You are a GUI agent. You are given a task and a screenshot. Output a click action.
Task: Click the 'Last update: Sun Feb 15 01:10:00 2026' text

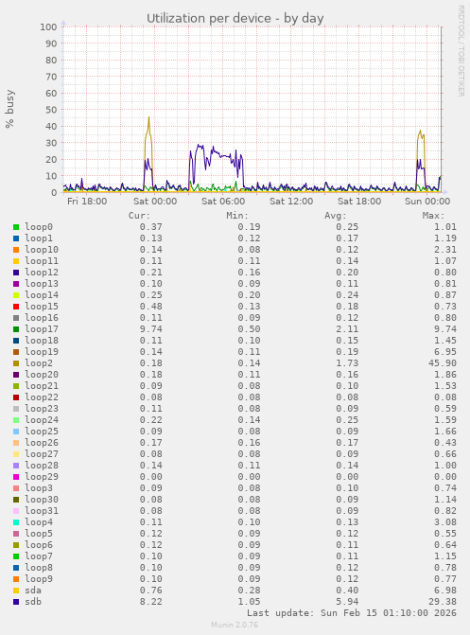point(352,613)
